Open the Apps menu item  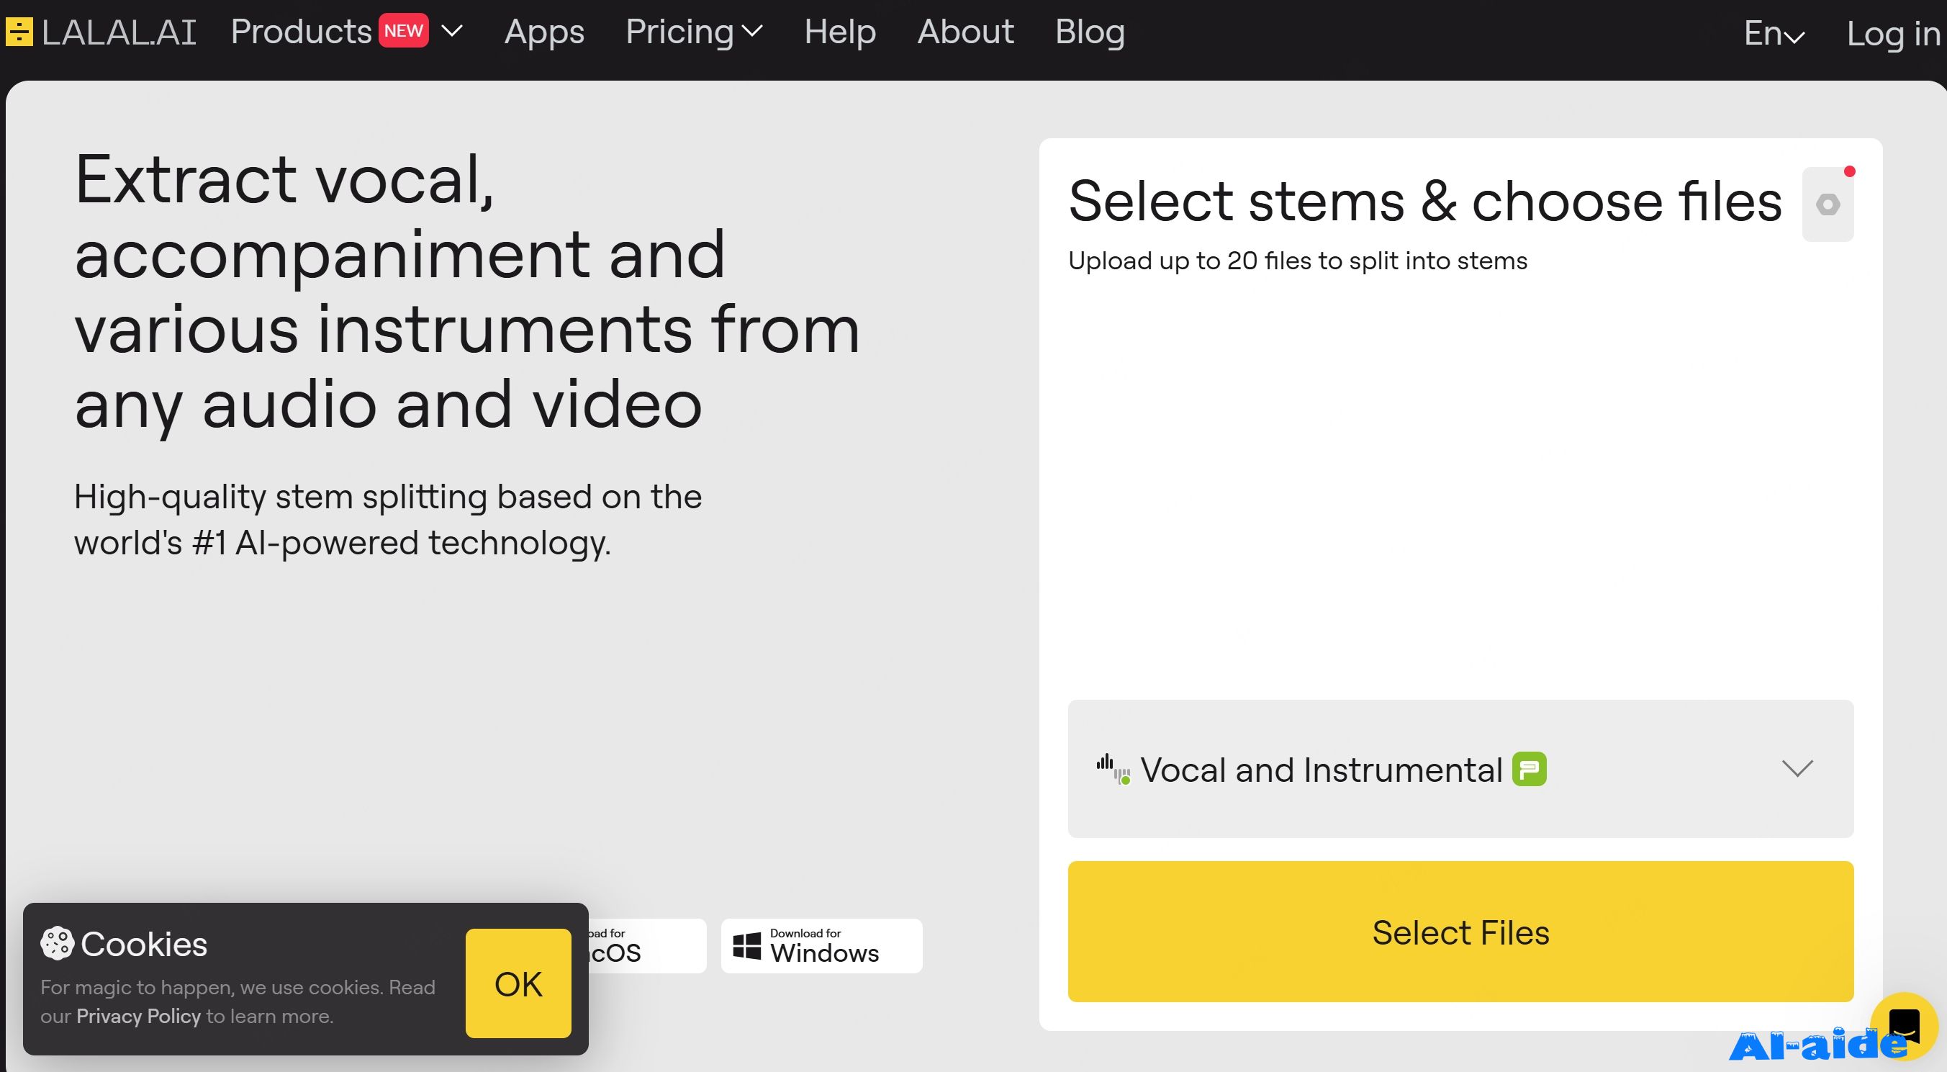pos(544,32)
